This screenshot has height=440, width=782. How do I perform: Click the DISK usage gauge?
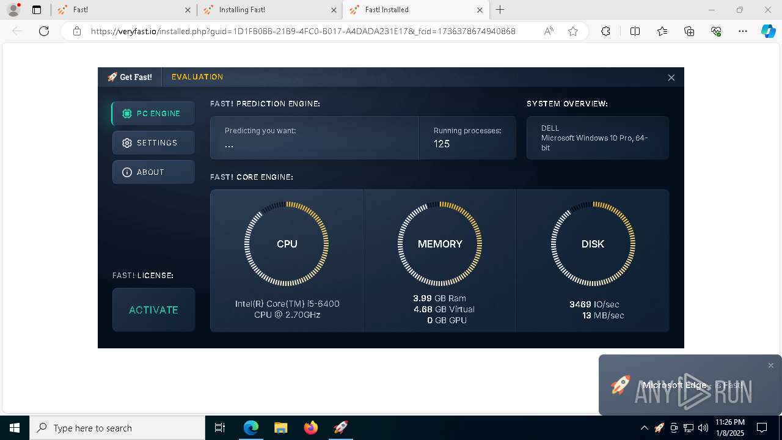pyautogui.click(x=593, y=244)
